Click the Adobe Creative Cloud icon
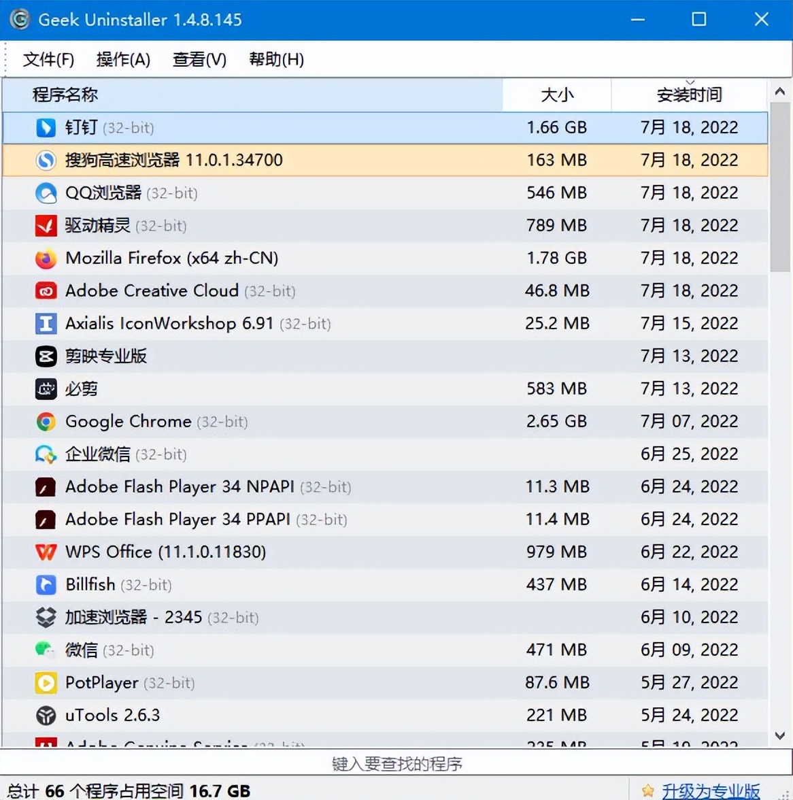The image size is (793, 800). click(46, 291)
